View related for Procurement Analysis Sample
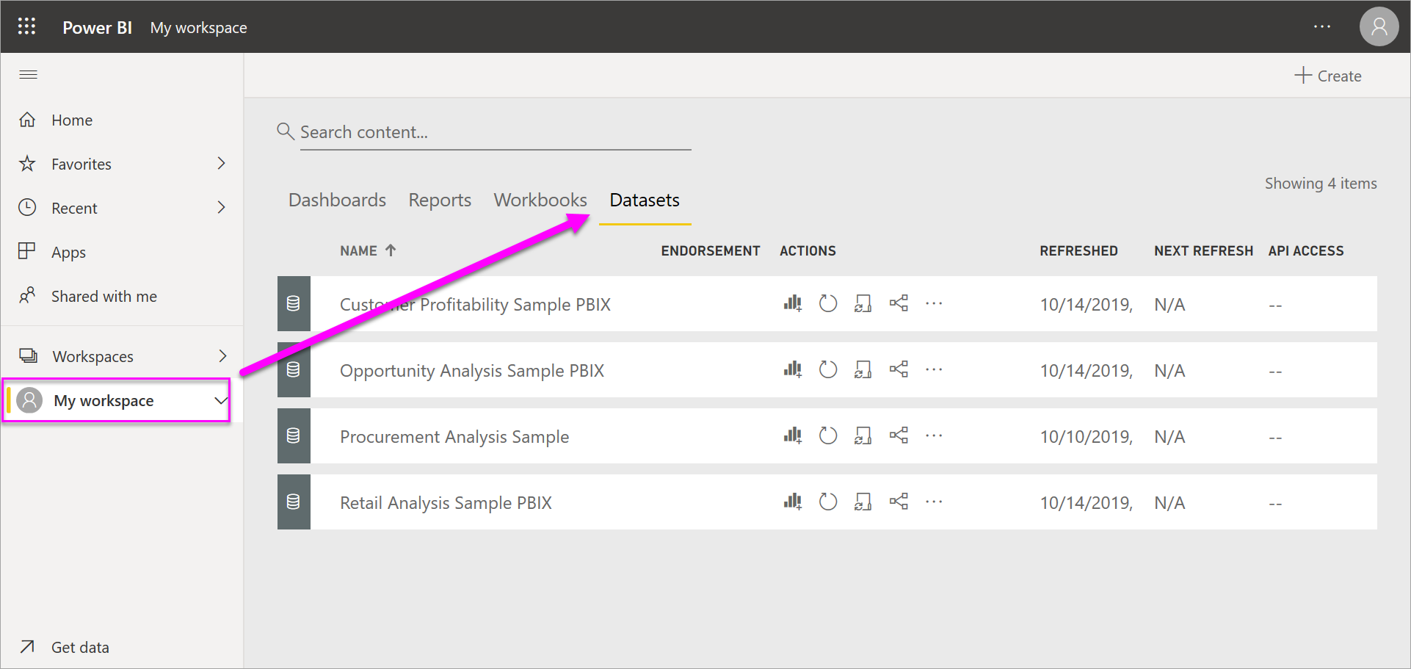1411x669 pixels. click(x=899, y=435)
